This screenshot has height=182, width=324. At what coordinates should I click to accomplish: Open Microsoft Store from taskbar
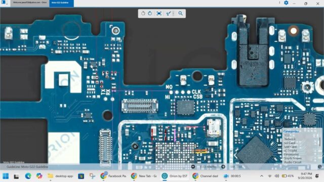click(81, 176)
